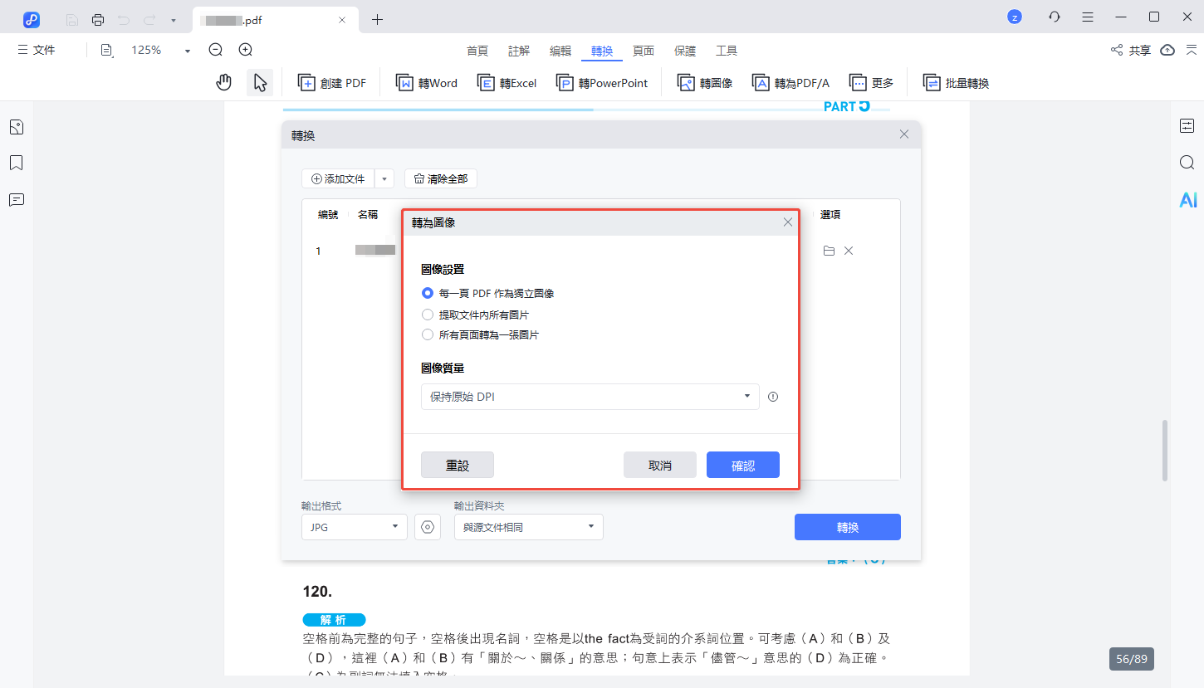Screen dimensions: 1204x688
Task: Switch to the 首頁 tab
Action: [477, 51]
